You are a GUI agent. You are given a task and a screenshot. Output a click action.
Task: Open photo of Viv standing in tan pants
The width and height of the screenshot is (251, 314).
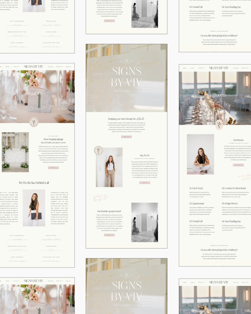click(x=109, y=167)
